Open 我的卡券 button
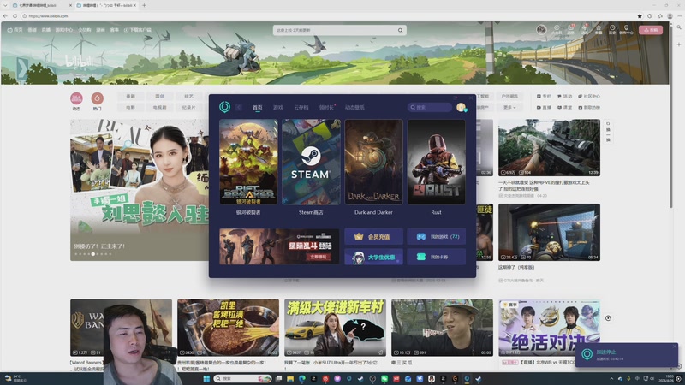This screenshot has height=385, width=685. coord(436,258)
